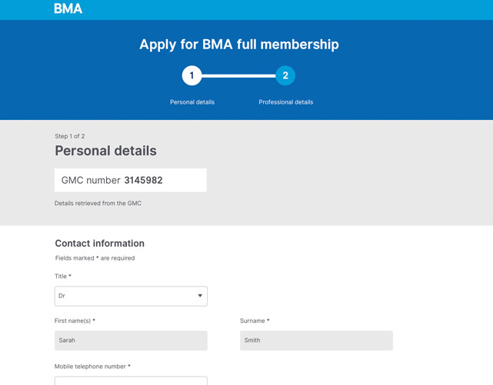Click the BMA logo in the header

click(68, 8)
